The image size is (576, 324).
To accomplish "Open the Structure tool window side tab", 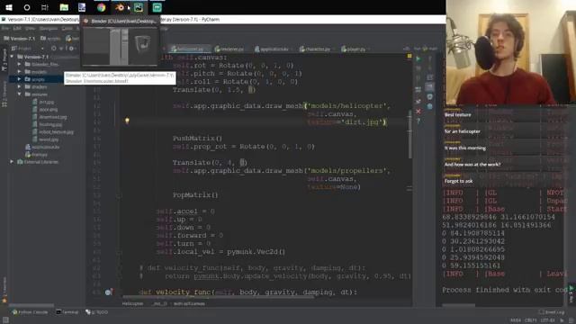I will coord(4,94).
